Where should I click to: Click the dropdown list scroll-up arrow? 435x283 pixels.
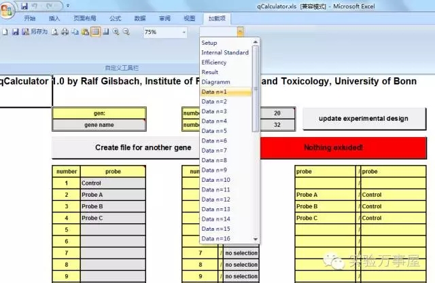tap(256, 42)
